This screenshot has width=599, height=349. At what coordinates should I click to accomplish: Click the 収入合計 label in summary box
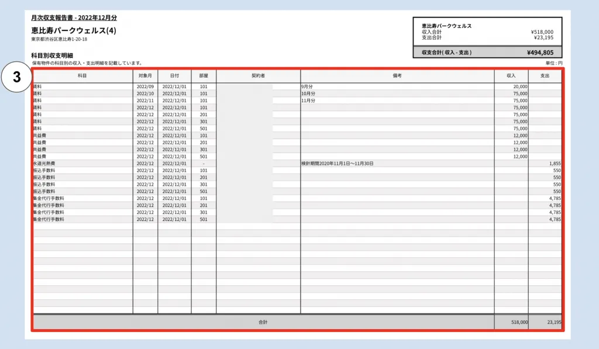tap(432, 32)
